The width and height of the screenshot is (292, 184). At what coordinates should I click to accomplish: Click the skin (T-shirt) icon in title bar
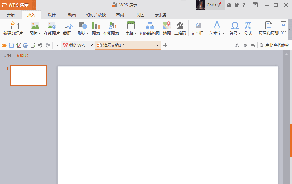tap(237, 5)
